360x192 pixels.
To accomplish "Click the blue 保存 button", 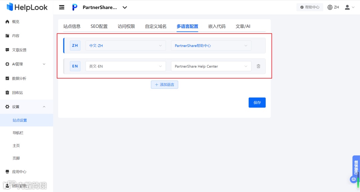I will [x=257, y=103].
